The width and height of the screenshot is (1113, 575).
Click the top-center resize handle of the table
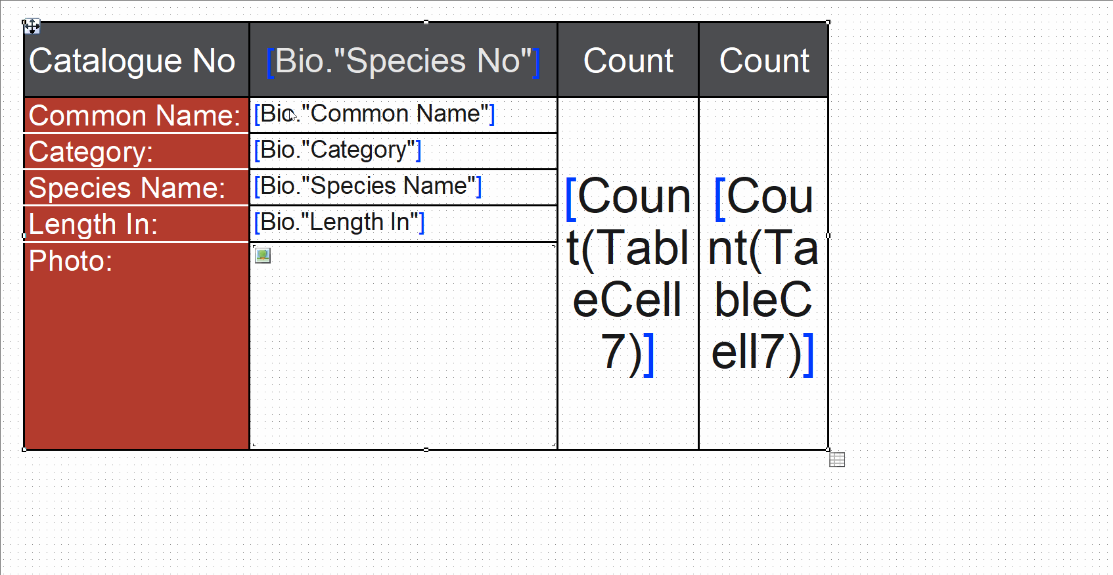[426, 22]
